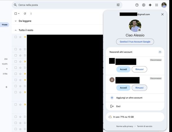Image resolution: width=172 pixels, height=132 pixels.
Task: Check the first email's checkbox
Action: tap(16, 37)
